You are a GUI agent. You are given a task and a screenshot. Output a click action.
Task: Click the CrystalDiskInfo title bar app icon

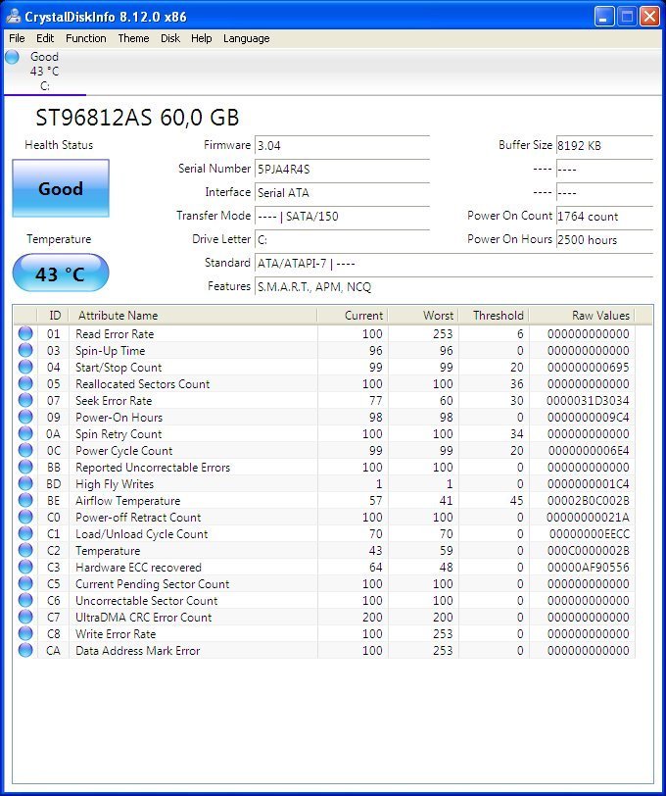[13, 17]
